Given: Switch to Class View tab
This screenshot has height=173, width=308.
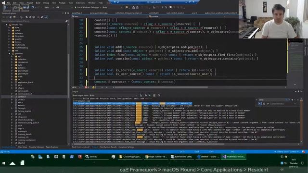Looking at the screenshot, I should pos(23,147).
